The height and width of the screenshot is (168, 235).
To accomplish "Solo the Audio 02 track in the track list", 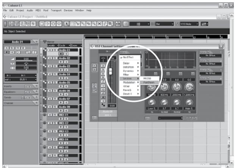I will click(55, 58).
